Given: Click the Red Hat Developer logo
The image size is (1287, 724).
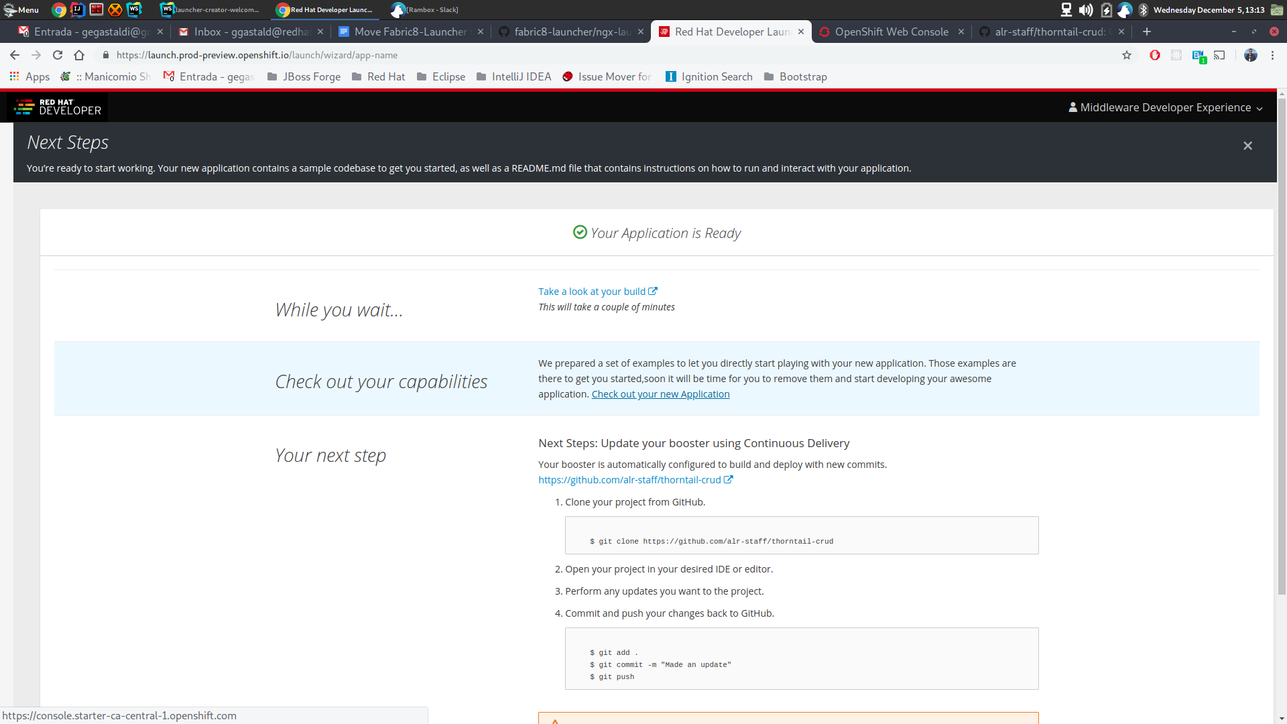Looking at the screenshot, I should pyautogui.click(x=57, y=107).
